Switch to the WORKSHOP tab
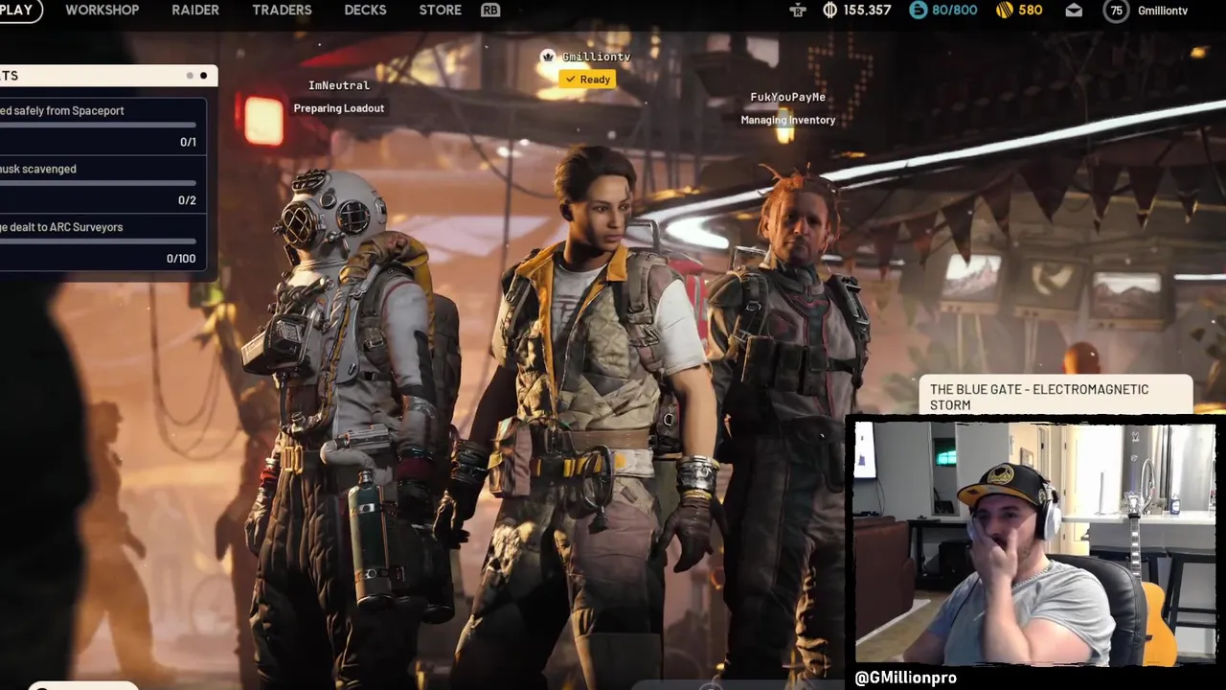This screenshot has width=1226, height=690. tap(102, 10)
